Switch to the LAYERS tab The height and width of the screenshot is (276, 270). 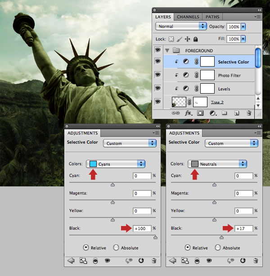(163, 17)
